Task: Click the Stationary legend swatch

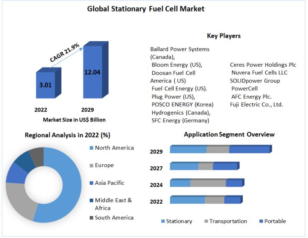Action: 163,221
